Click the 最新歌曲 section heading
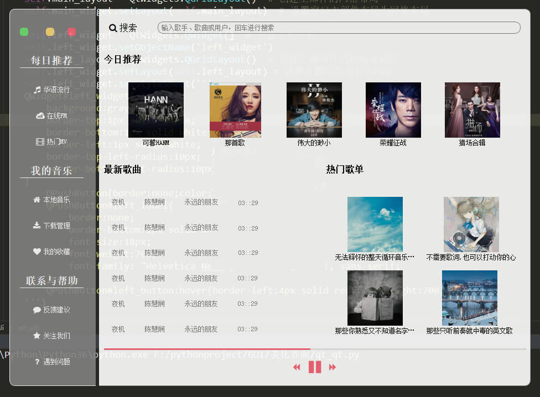540x397 pixels. click(x=123, y=170)
